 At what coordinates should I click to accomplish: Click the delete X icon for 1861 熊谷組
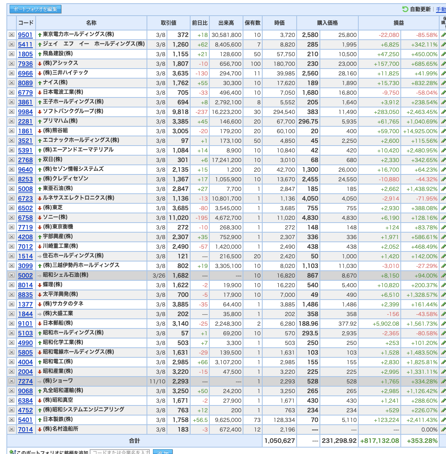tap(11, 131)
